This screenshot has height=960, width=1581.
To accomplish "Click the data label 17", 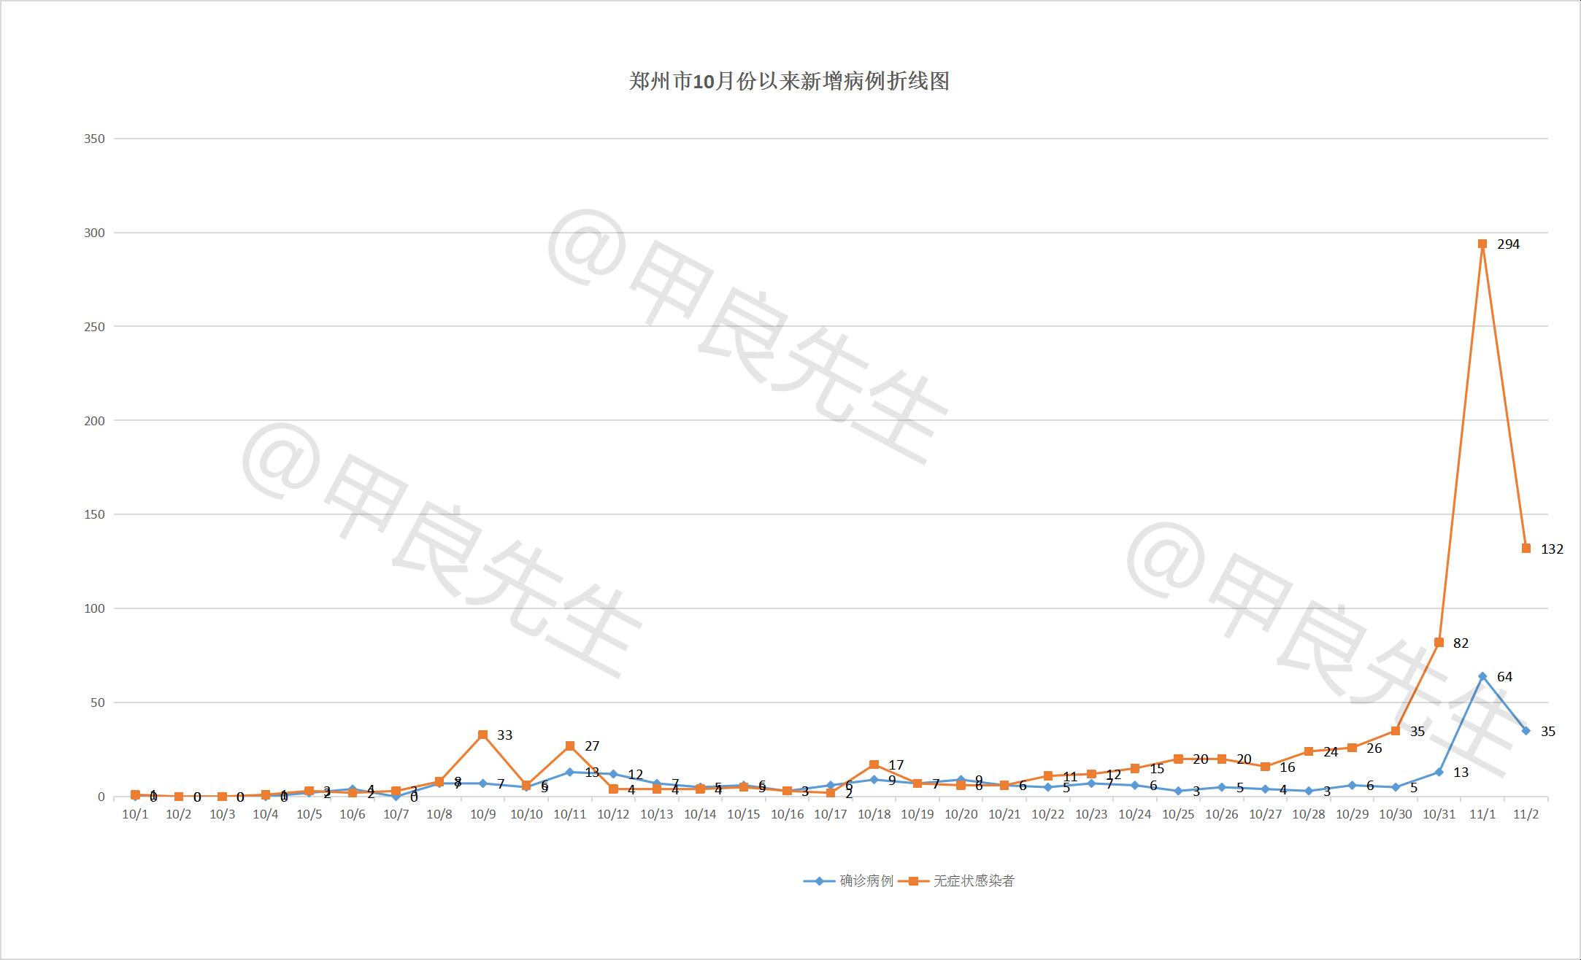I will pos(896,765).
